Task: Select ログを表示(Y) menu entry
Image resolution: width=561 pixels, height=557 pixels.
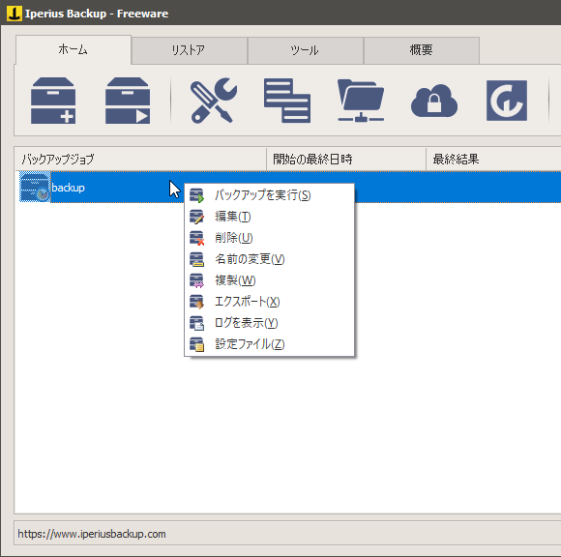Action: point(269,323)
